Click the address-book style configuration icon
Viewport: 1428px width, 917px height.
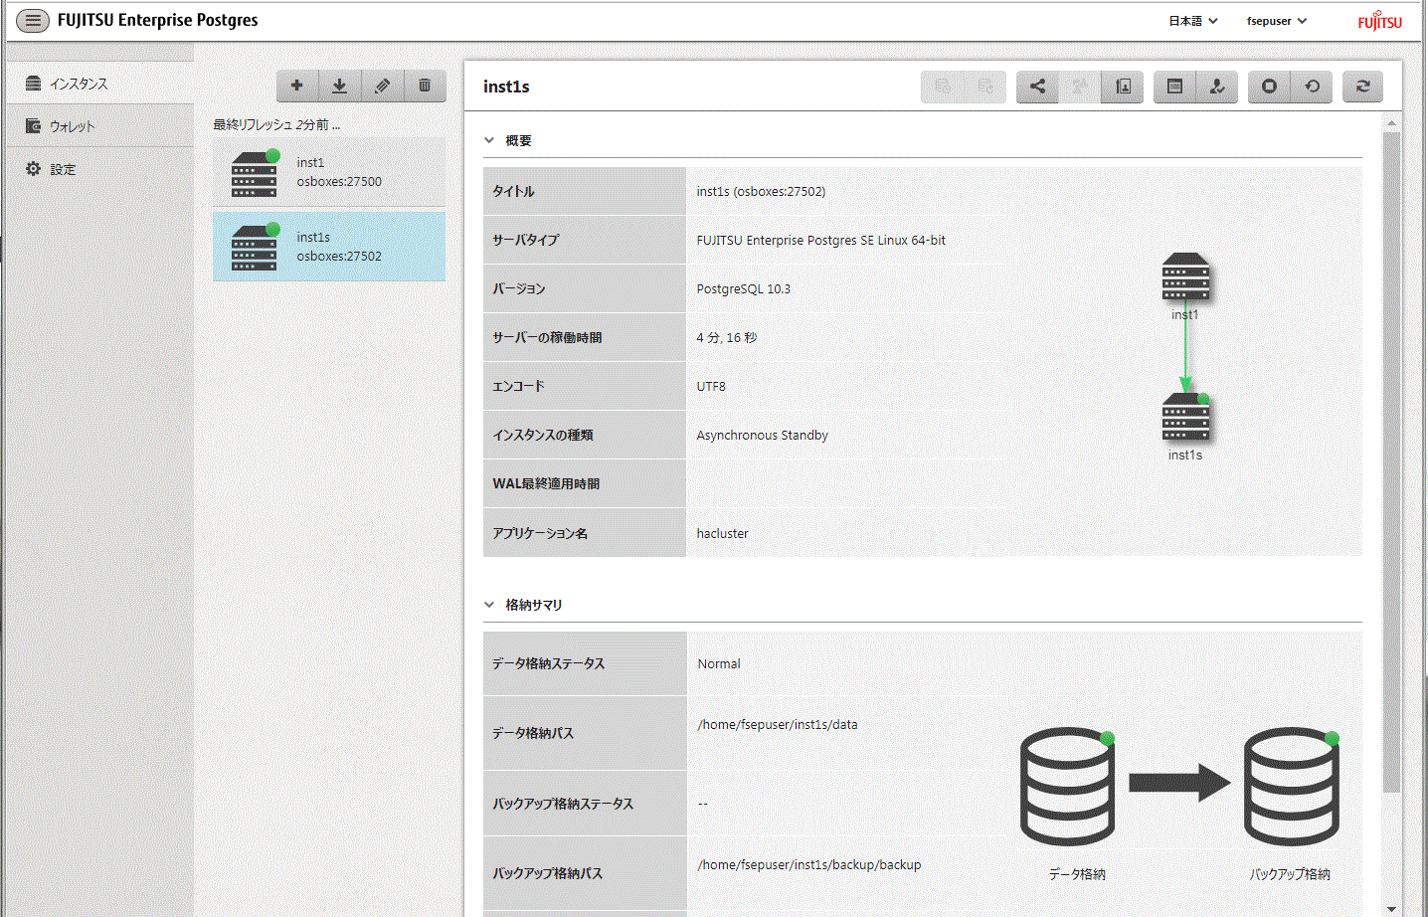click(x=1123, y=87)
